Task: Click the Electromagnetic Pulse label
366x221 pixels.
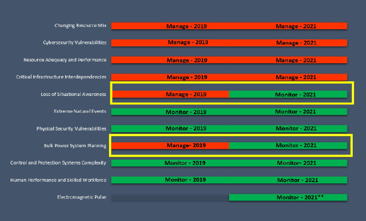Action: pos(82,197)
